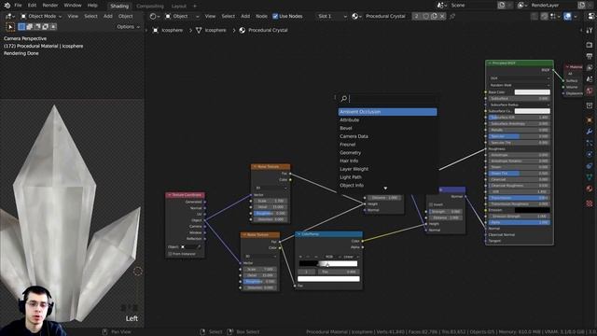This screenshot has height=336, width=597.
Task: Click the Procedural Crystal material name field
Action: pos(385,17)
